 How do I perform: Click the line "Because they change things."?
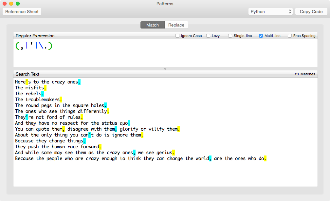[x=50, y=141]
